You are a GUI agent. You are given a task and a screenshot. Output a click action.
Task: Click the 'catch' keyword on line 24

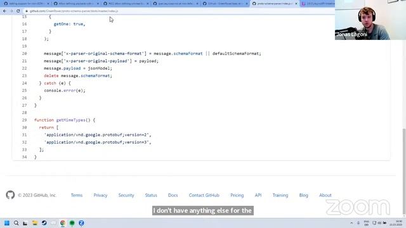click(x=50, y=83)
